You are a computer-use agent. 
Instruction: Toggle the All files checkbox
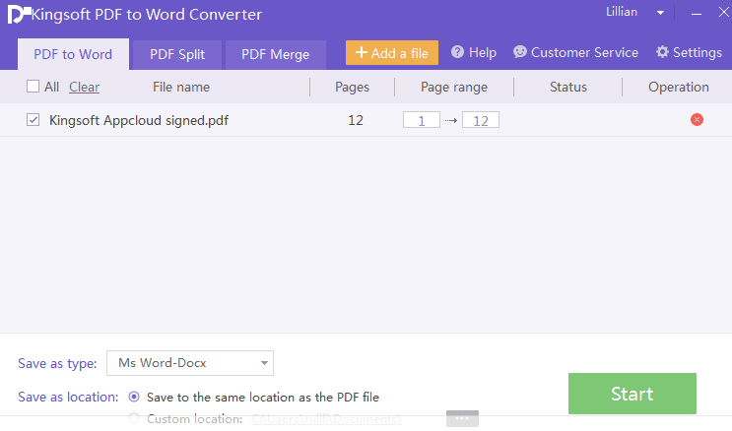point(33,87)
